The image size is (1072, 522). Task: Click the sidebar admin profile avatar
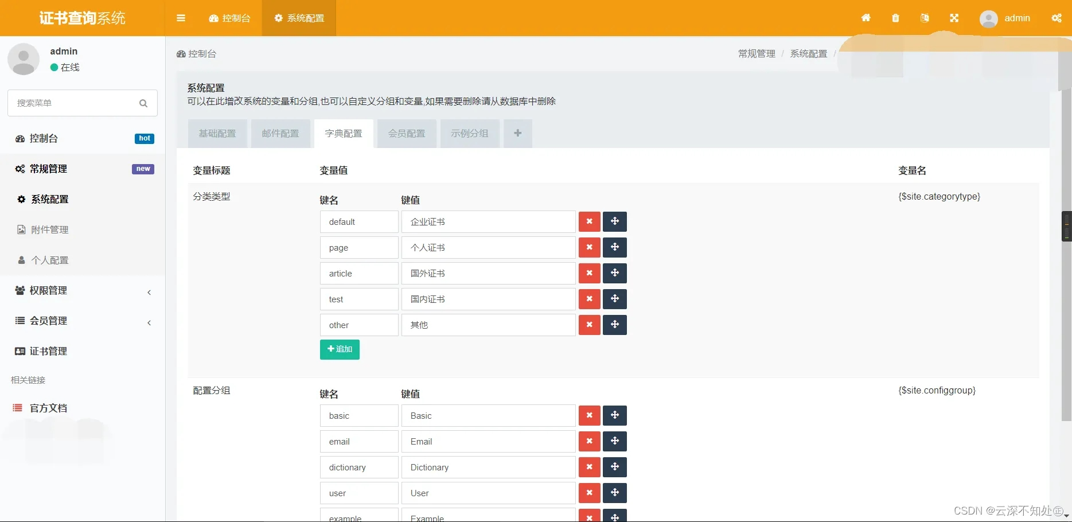point(24,59)
